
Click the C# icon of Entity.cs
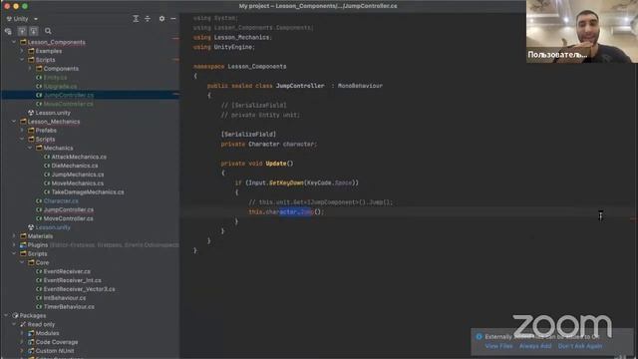click(x=39, y=78)
